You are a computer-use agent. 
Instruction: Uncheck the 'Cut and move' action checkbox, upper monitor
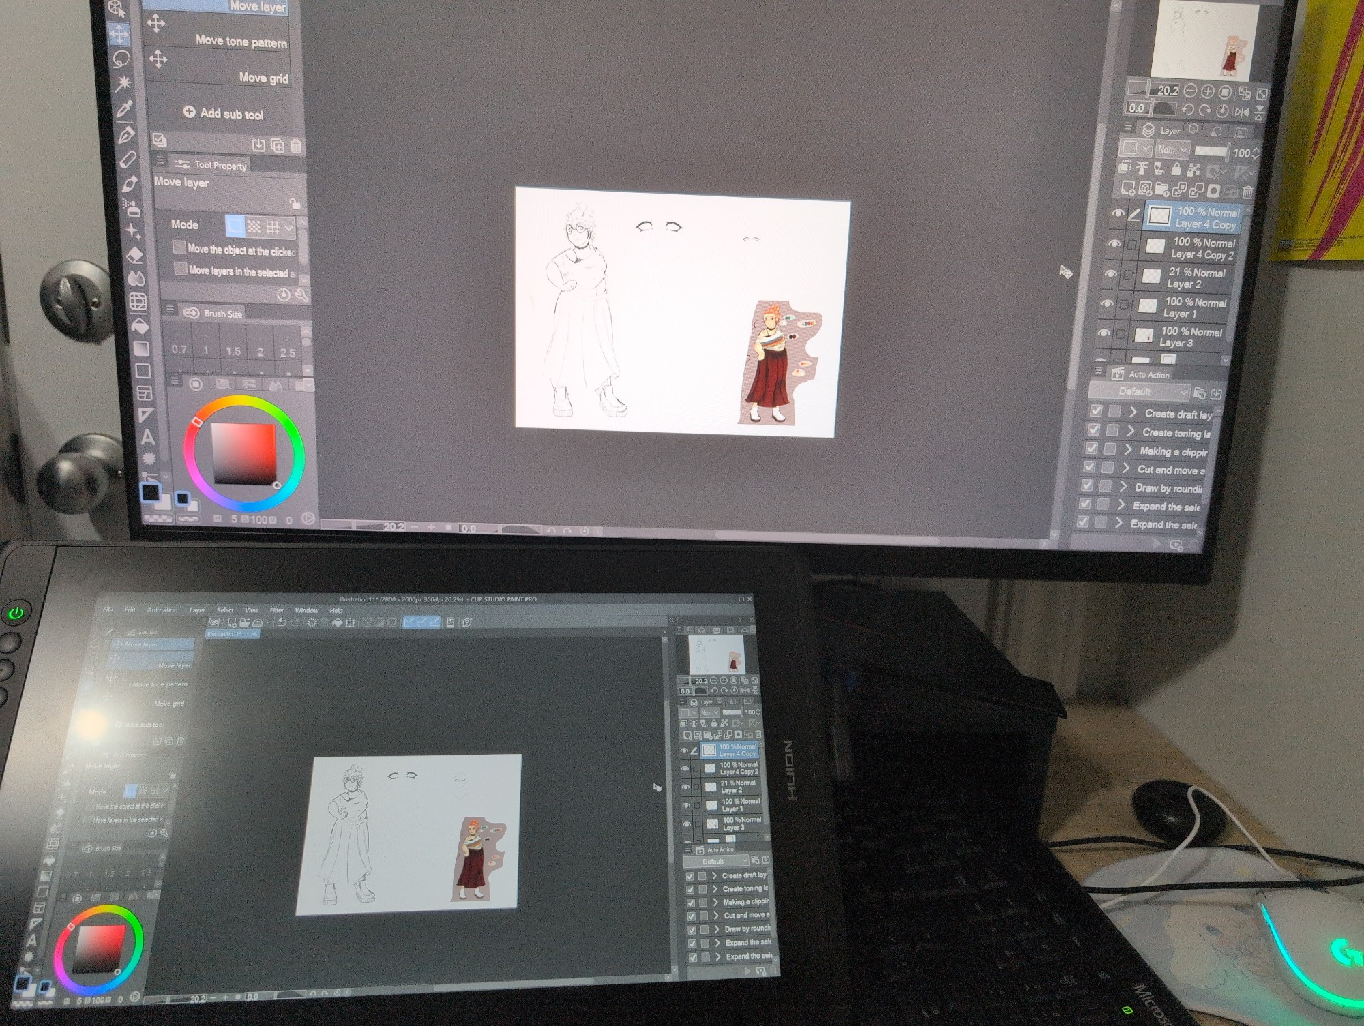pos(1090,467)
